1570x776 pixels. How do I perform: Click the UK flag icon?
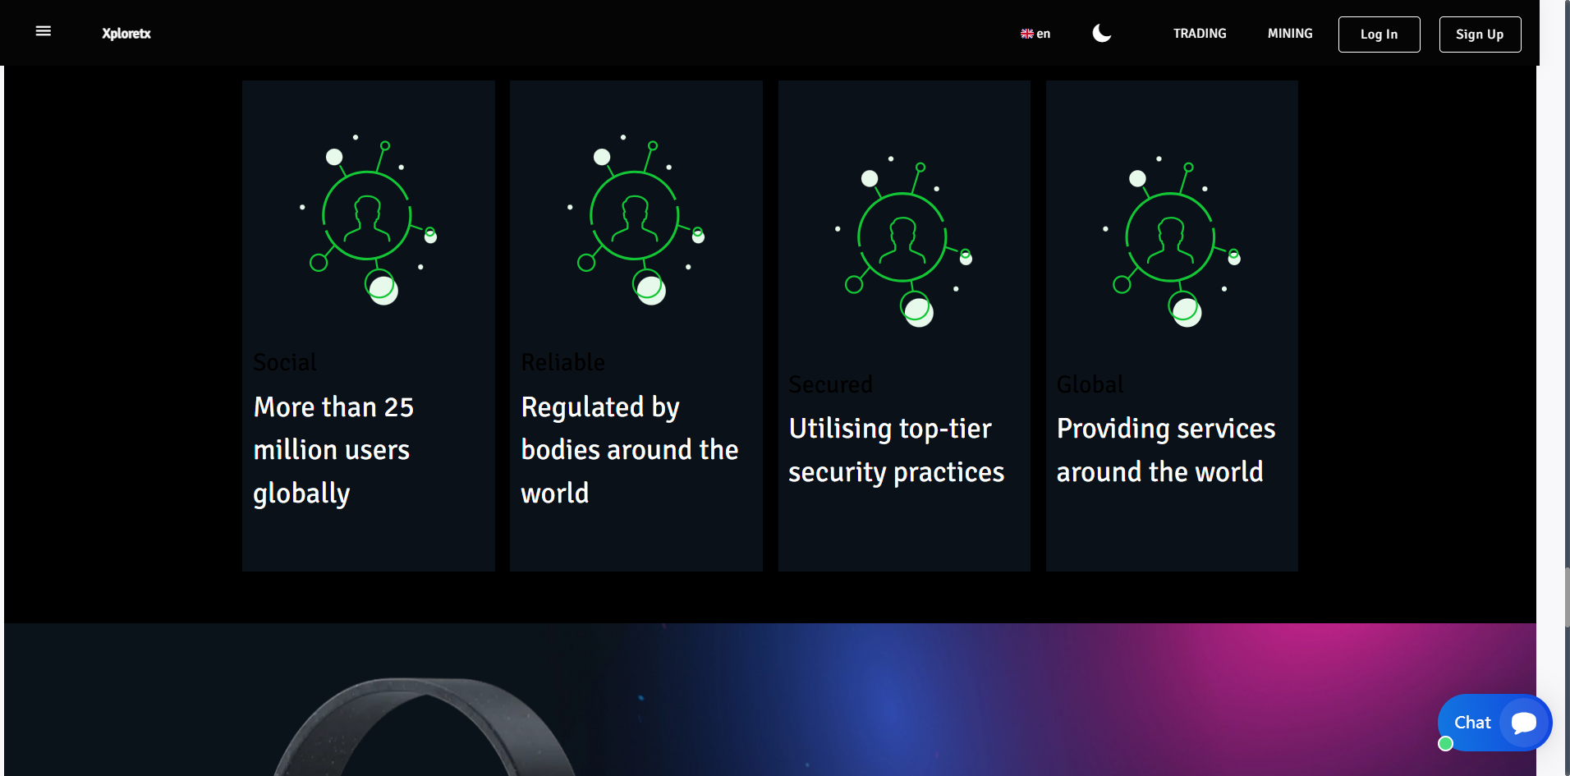[x=1026, y=34]
